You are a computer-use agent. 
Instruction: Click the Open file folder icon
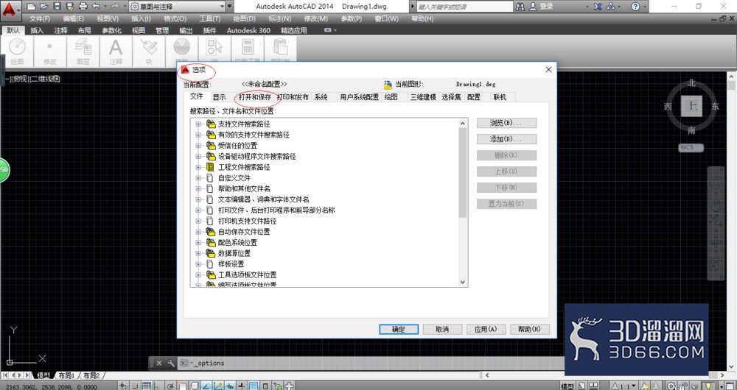44,6
